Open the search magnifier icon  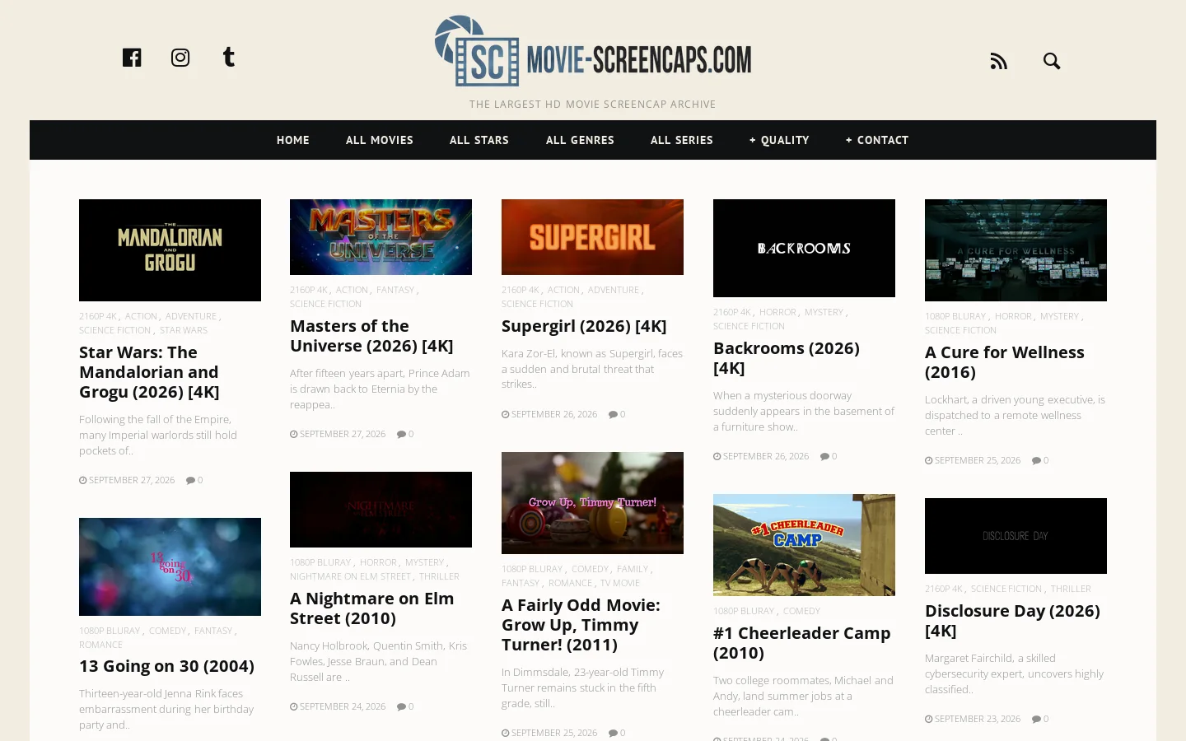[1052, 61]
